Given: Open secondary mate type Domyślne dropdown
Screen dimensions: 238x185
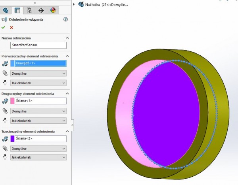Looking at the screenshot, I should click(x=38, y=111).
